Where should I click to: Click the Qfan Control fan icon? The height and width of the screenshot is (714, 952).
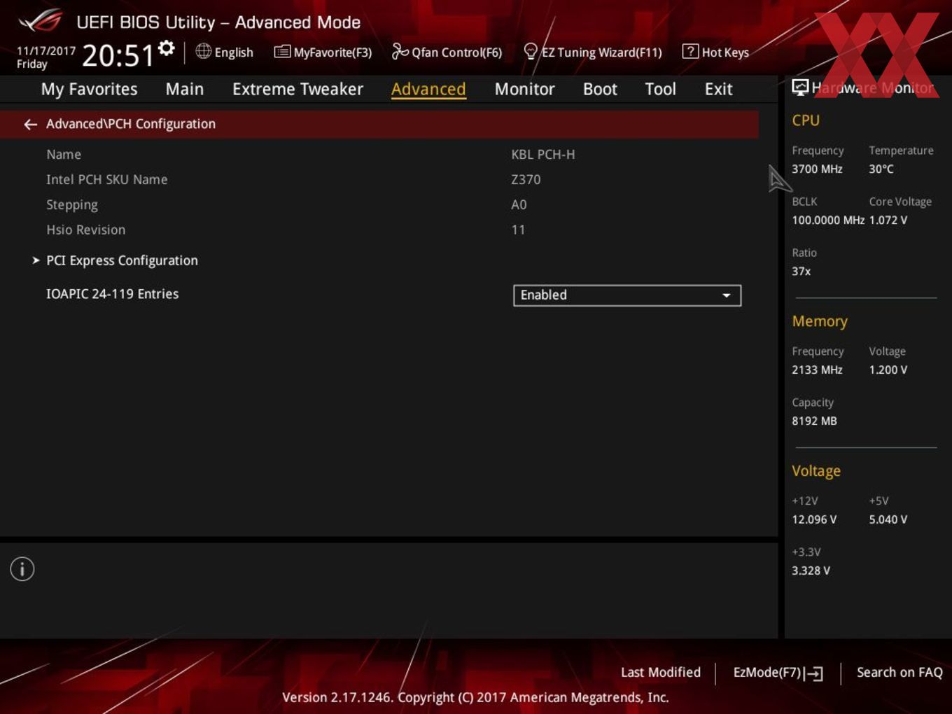[x=400, y=51]
